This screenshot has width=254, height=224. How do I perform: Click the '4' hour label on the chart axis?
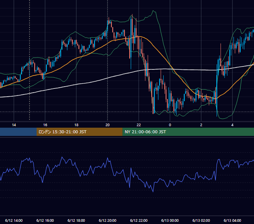tap(232, 125)
